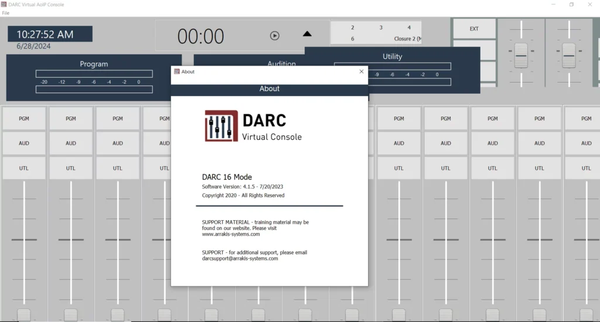Viewport: 600px width, 322px height.
Task: Toggle UTL on second channel right of the dialog
Action: 446,168
